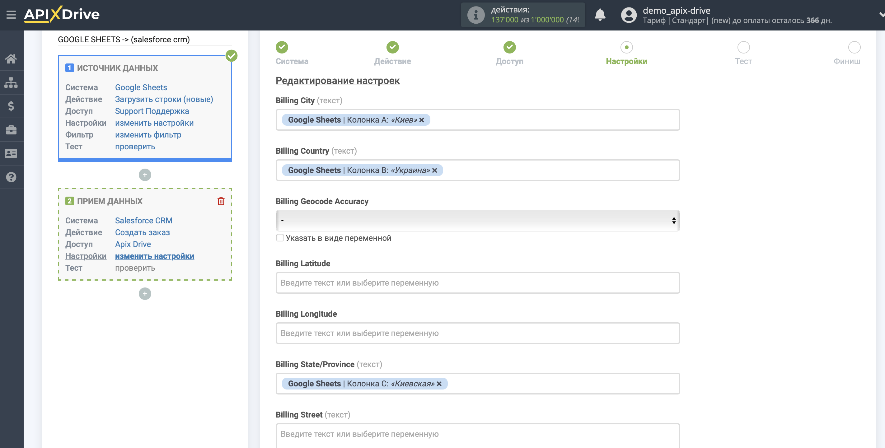Viewport: 885px width, 448px height.
Task: Open the connections sitemap icon in sidebar
Action: pos(11,82)
